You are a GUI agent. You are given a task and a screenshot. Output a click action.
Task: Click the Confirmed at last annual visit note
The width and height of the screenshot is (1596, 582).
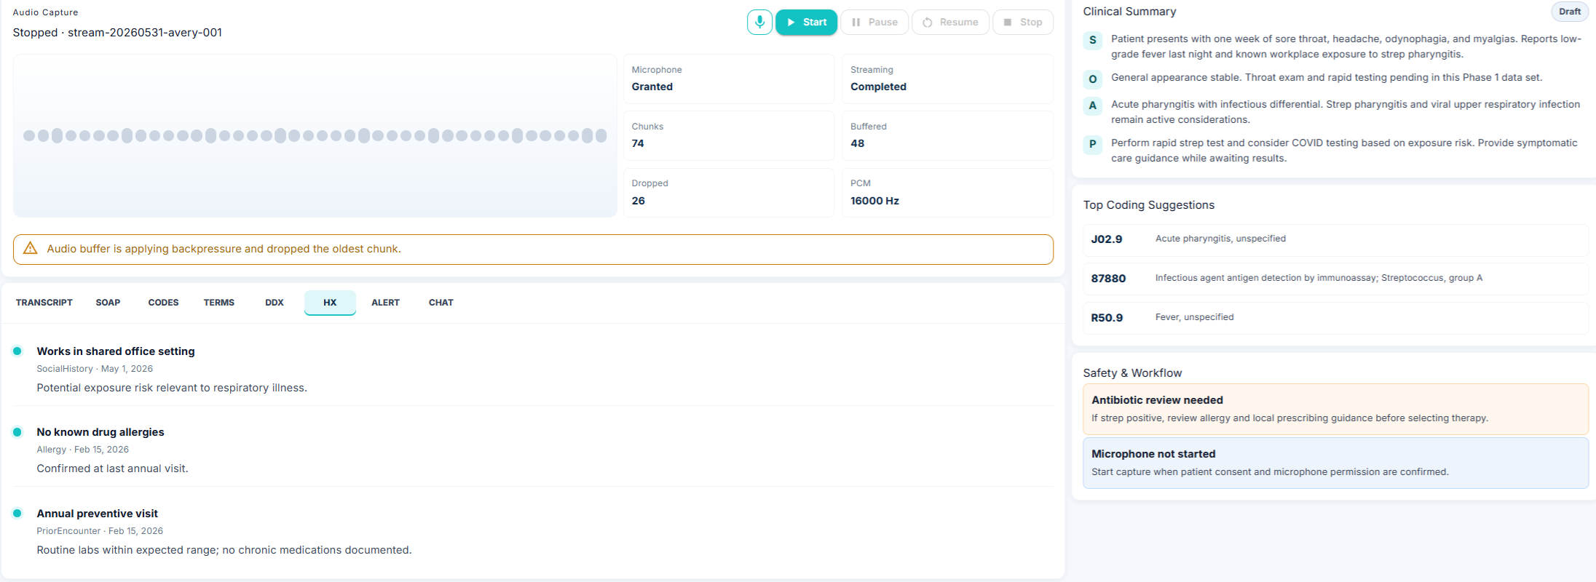113,469
